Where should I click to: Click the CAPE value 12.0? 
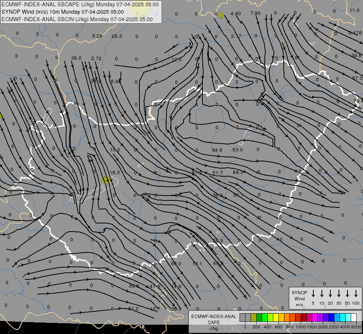[x=176, y=60]
